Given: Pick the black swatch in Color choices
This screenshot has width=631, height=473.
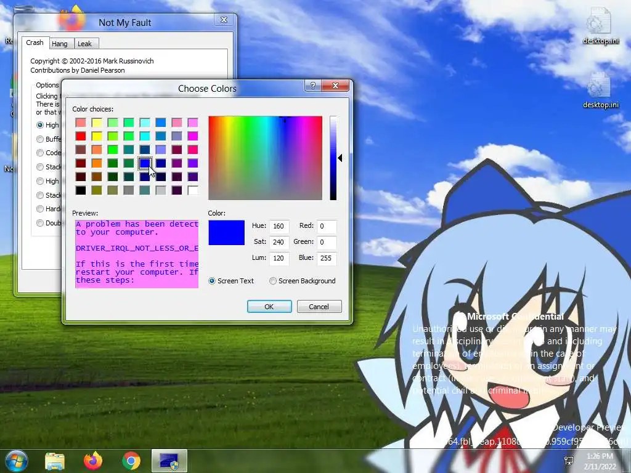Looking at the screenshot, I should click(x=81, y=190).
